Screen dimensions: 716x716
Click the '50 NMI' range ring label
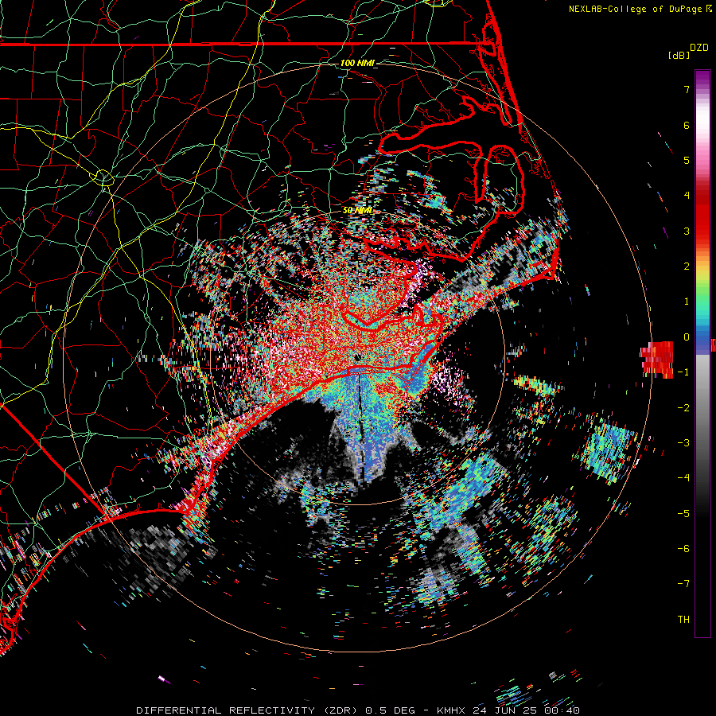(357, 210)
